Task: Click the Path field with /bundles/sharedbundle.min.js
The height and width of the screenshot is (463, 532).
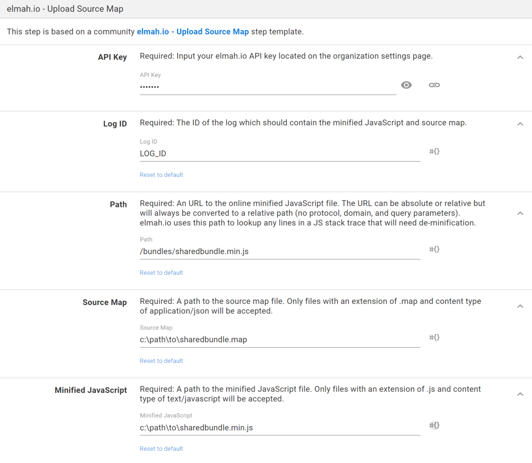Action: (x=280, y=251)
